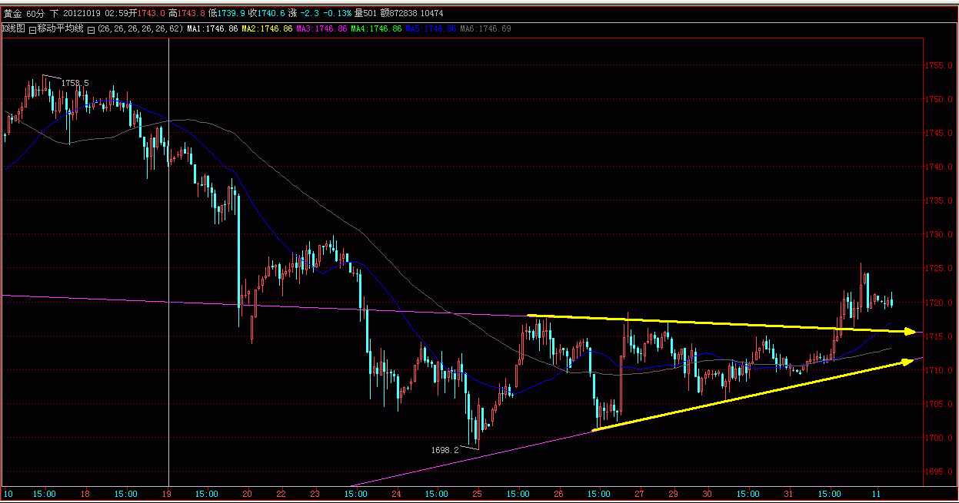959x503 pixels.
Task: Click the 1745.0 price axis label
Action: coord(938,133)
